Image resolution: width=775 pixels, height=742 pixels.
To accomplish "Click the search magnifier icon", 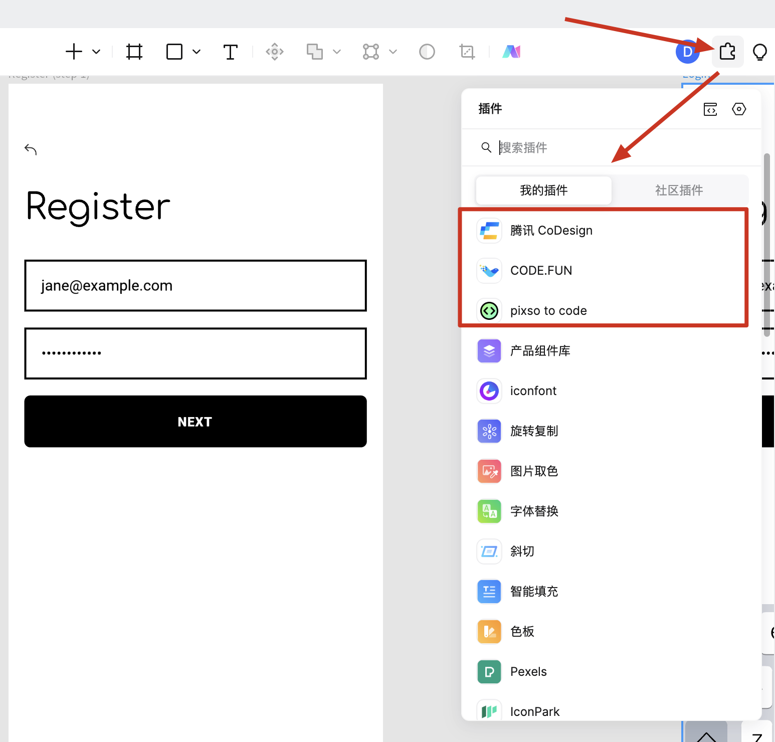I will click(486, 147).
